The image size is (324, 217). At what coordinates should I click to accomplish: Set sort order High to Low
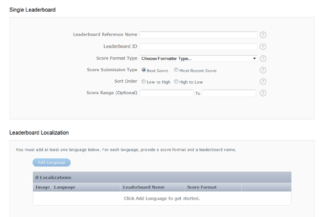[176, 81]
